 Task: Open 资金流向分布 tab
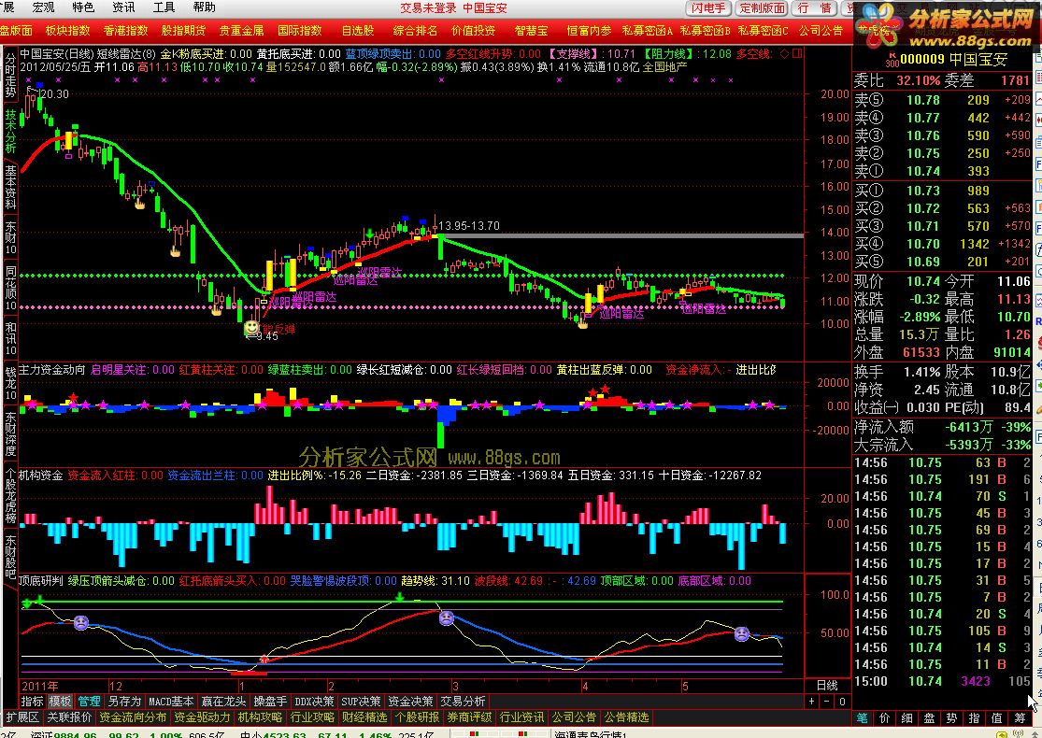(133, 717)
